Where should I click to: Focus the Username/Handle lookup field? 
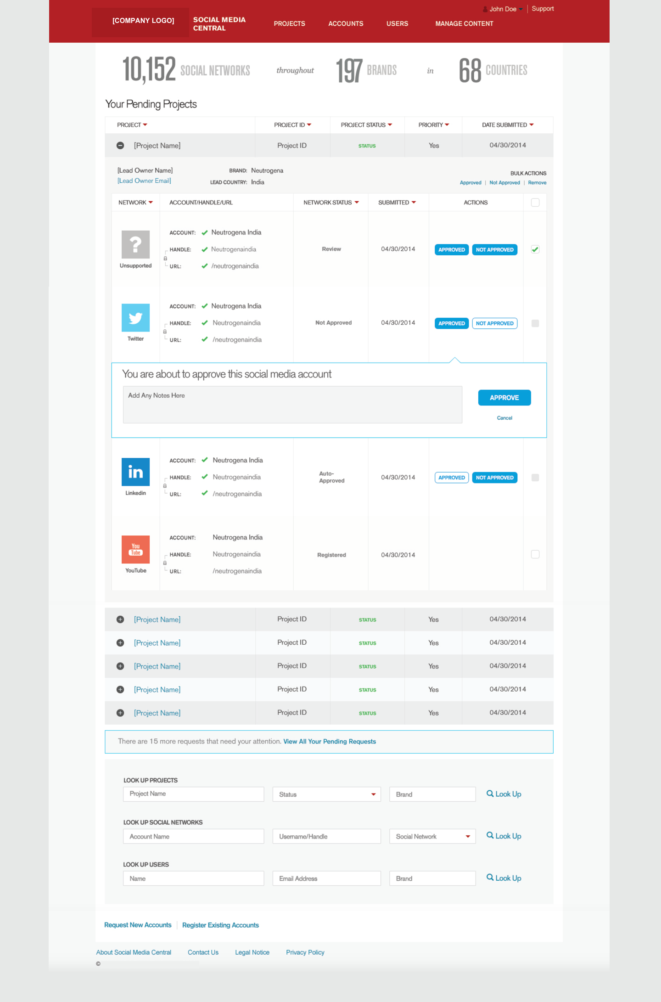click(x=327, y=836)
